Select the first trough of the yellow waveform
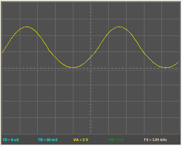Image resolution: width=182 pixels, height=146 pixels. [73, 67]
